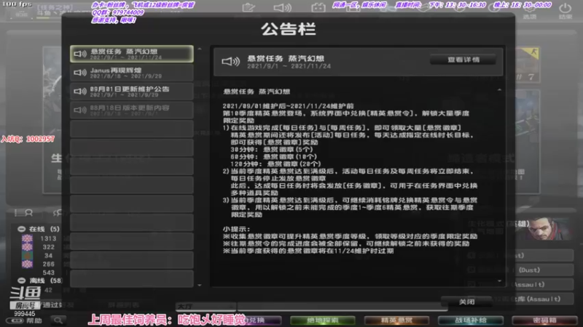Click the chat message input field

[342, 307]
